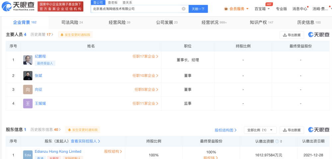332x159 pixels.
Task: Open the 会员服务 dropdown menu
Action: pyautogui.click(x=236, y=9)
